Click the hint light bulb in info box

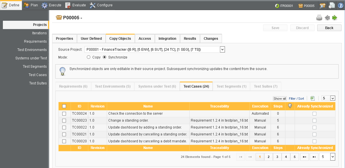pos(63,71)
